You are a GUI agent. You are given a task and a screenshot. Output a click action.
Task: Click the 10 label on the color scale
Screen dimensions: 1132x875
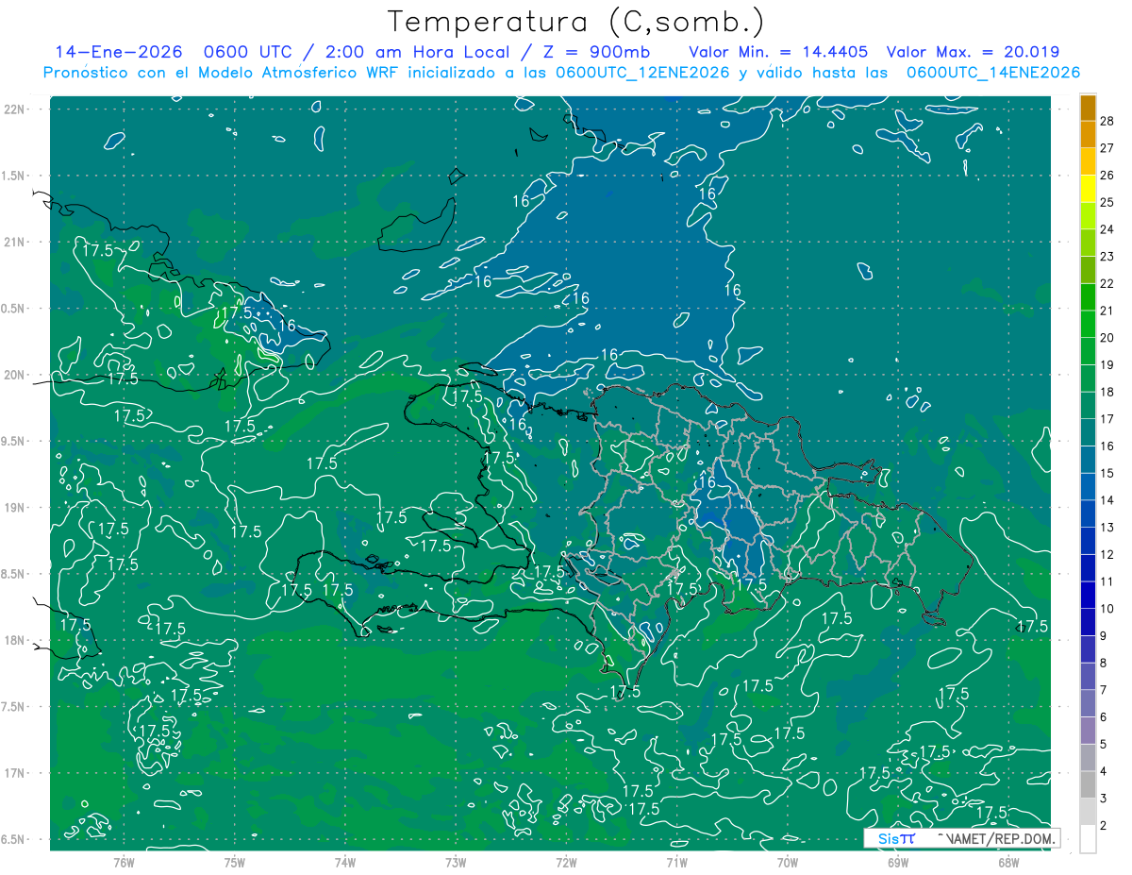coord(1107,609)
